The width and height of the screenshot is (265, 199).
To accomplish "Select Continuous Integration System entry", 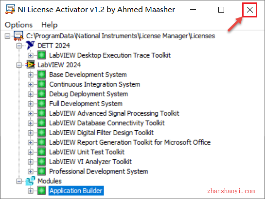I will pos(95,84).
